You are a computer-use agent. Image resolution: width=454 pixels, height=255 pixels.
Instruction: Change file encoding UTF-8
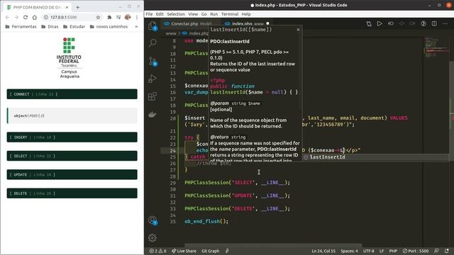(369, 251)
